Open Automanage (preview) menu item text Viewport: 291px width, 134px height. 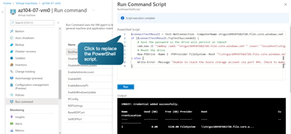pos(29,78)
